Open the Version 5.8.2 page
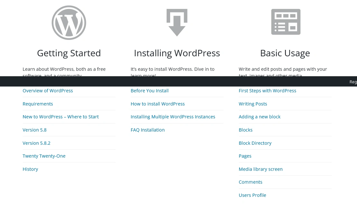This screenshot has height=211, width=357. click(x=36, y=143)
